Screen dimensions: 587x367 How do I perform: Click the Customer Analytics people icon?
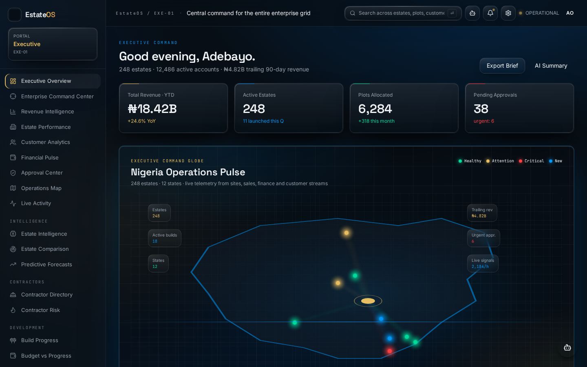tap(13, 142)
